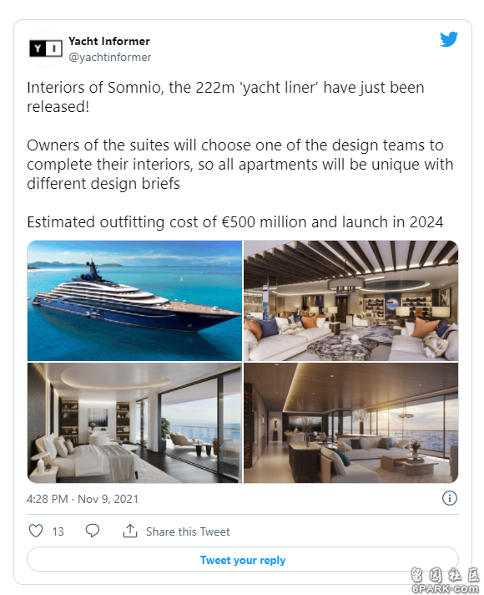The width and height of the screenshot is (484, 595).
Task: Click the Tweet your reply button
Action: pos(243,560)
